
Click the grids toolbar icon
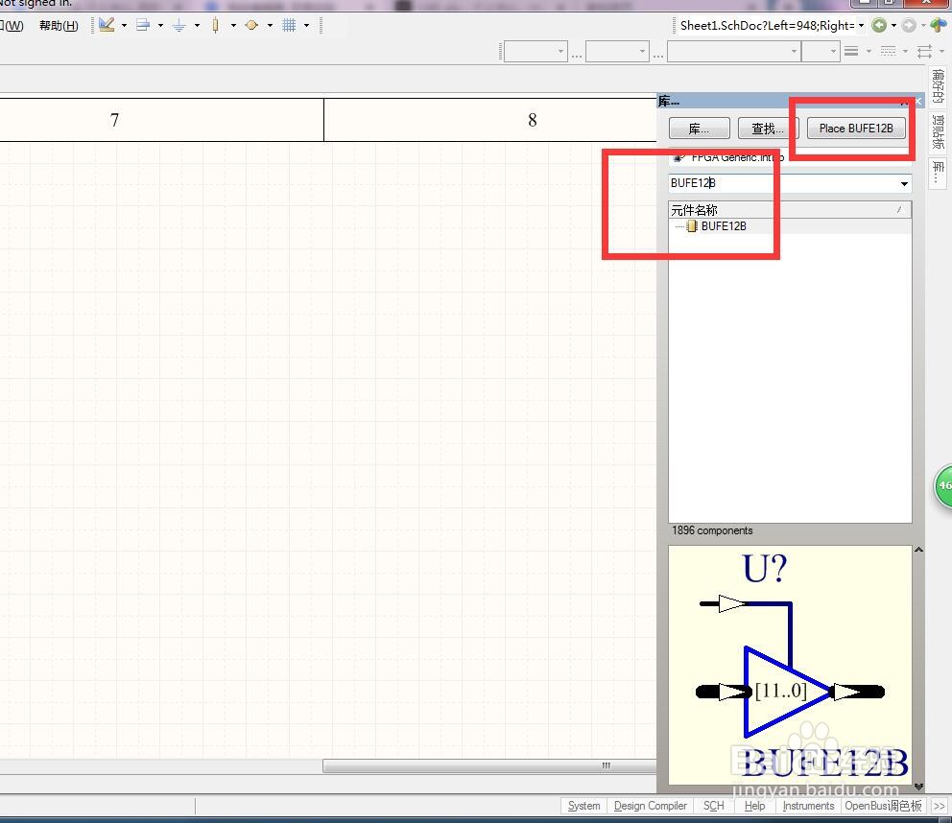point(289,25)
